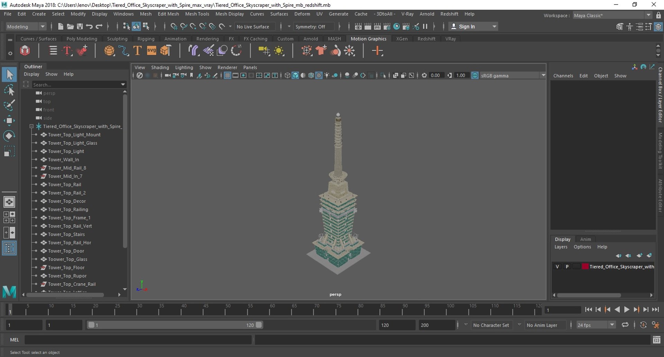Screen dimensions: 664x357
Task: Open the sRGB gamma view transform dropdown
Action: click(x=513, y=75)
